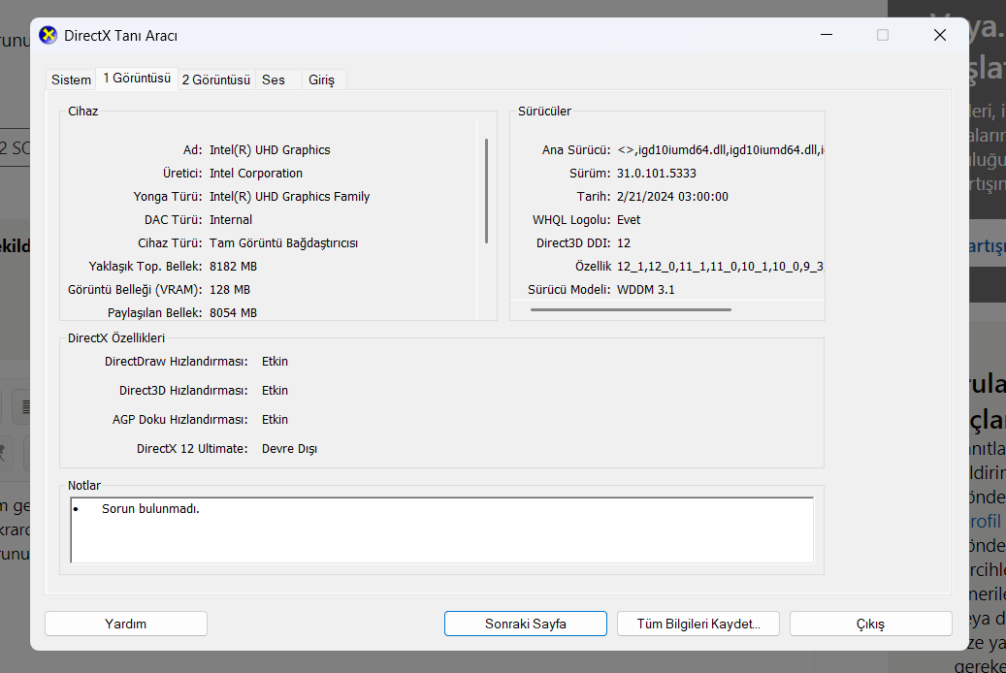This screenshot has height=673, width=1006.
Task: Click 'Tam Görüntü Bağdaştırıcısı' device type
Action: (x=283, y=243)
